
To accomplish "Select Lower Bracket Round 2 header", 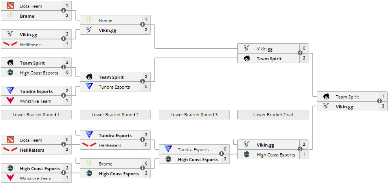I will [x=115, y=115].
